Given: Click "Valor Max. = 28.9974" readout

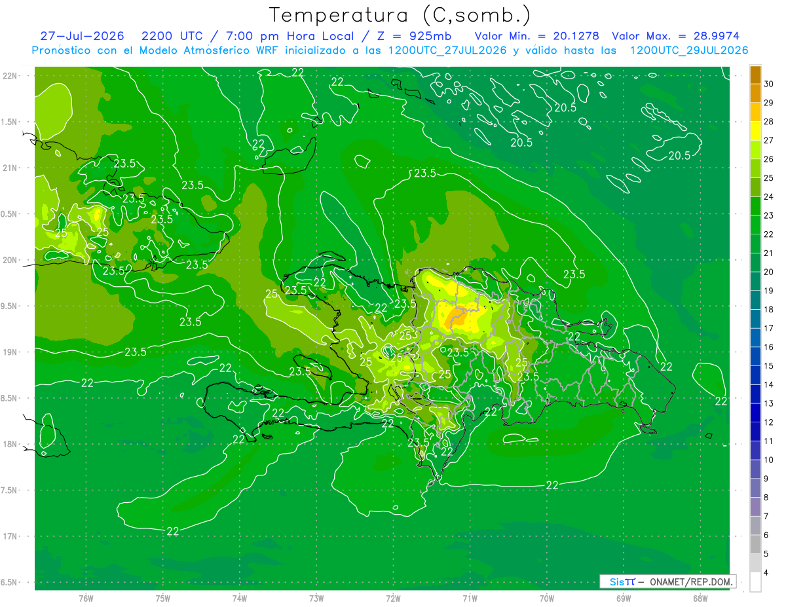Looking at the screenshot, I should 677,36.
